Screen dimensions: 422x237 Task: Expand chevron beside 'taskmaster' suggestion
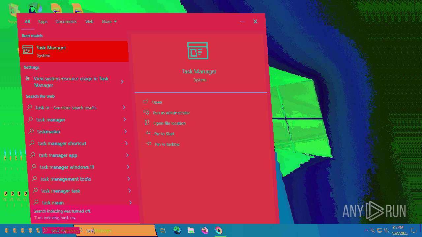(x=126, y=131)
